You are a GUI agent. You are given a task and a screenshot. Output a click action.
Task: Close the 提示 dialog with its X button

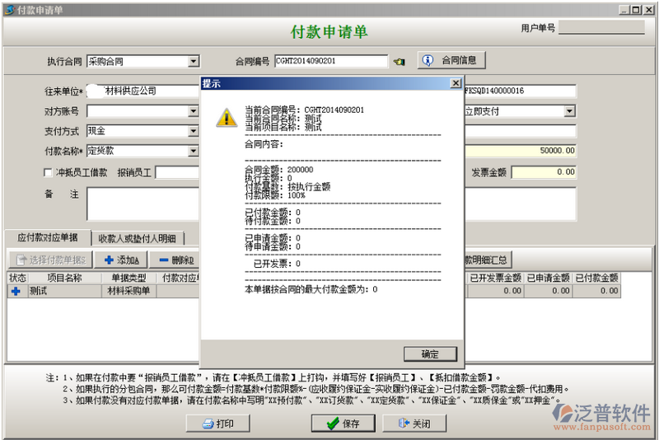pos(455,83)
